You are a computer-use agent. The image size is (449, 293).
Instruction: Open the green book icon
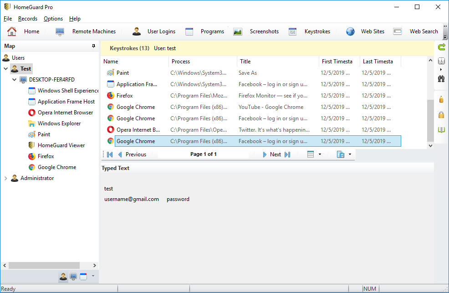point(441,130)
